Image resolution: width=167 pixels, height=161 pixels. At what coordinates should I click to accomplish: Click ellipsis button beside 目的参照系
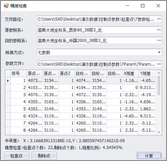tap(159, 41)
